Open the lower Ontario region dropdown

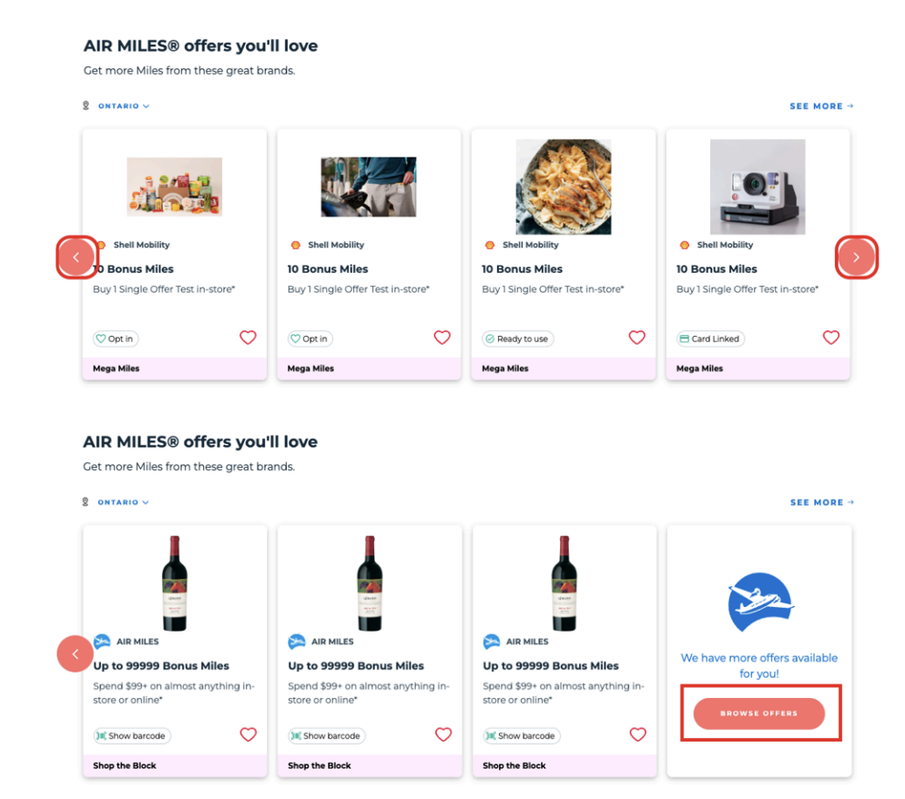(123, 502)
